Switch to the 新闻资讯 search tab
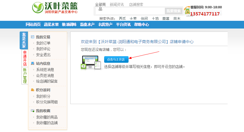Viewport: 244px width, 132px height. 117,4
